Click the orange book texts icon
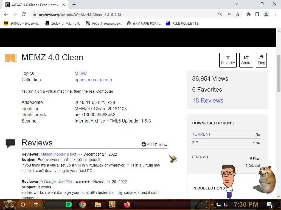Screen dimensions: 281x210 11,58
